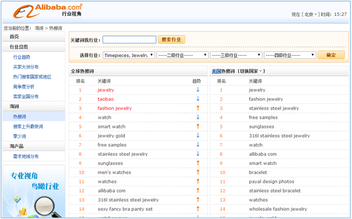Open 零少词 sidebar link
Image resolution: width=352 pixels, height=219 pixels.
click(x=19, y=137)
